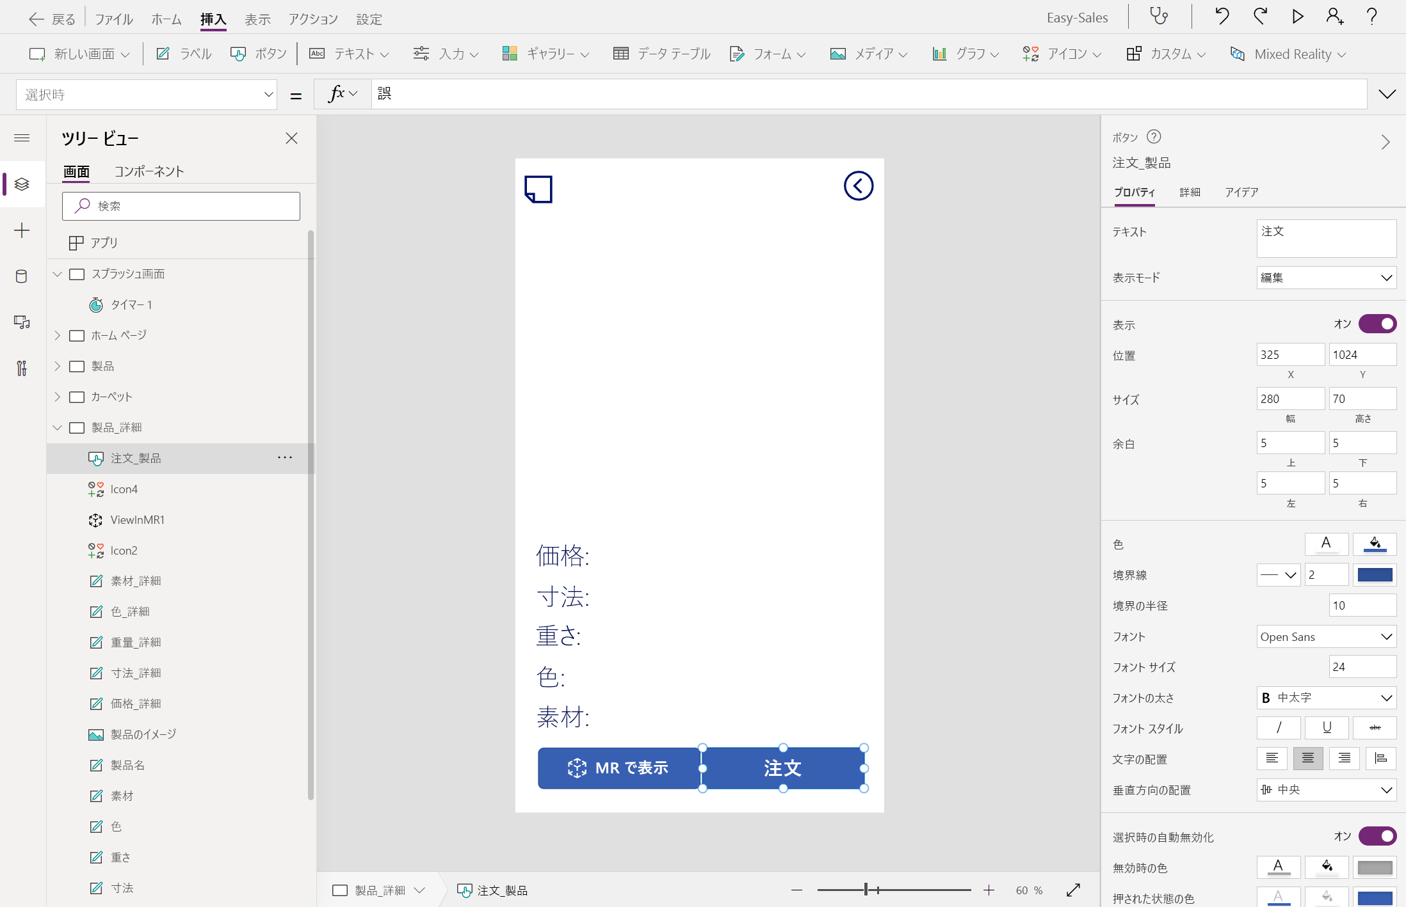The width and height of the screenshot is (1406, 907).
Task: Click the Share user icon
Action: click(x=1334, y=17)
